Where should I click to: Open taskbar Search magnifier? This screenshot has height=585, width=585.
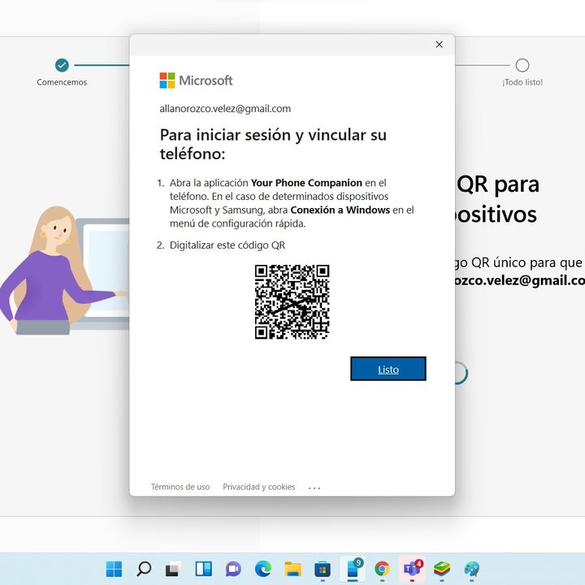click(x=144, y=569)
